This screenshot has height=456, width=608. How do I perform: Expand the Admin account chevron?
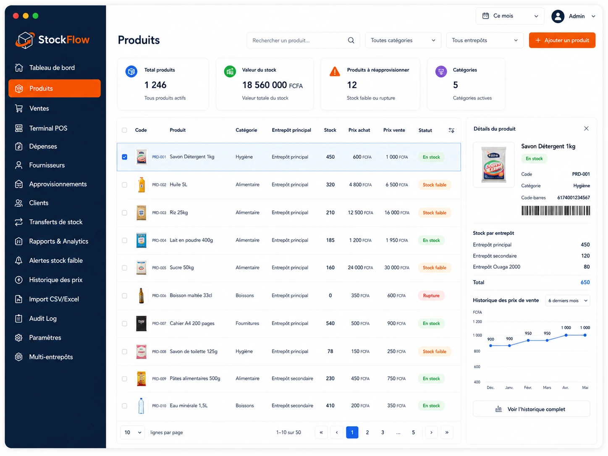point(593,16)
